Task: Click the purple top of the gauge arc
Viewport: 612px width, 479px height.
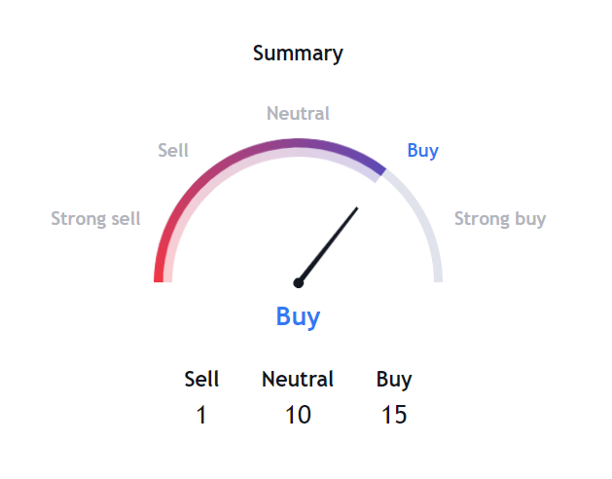Action: coord(298,143)
